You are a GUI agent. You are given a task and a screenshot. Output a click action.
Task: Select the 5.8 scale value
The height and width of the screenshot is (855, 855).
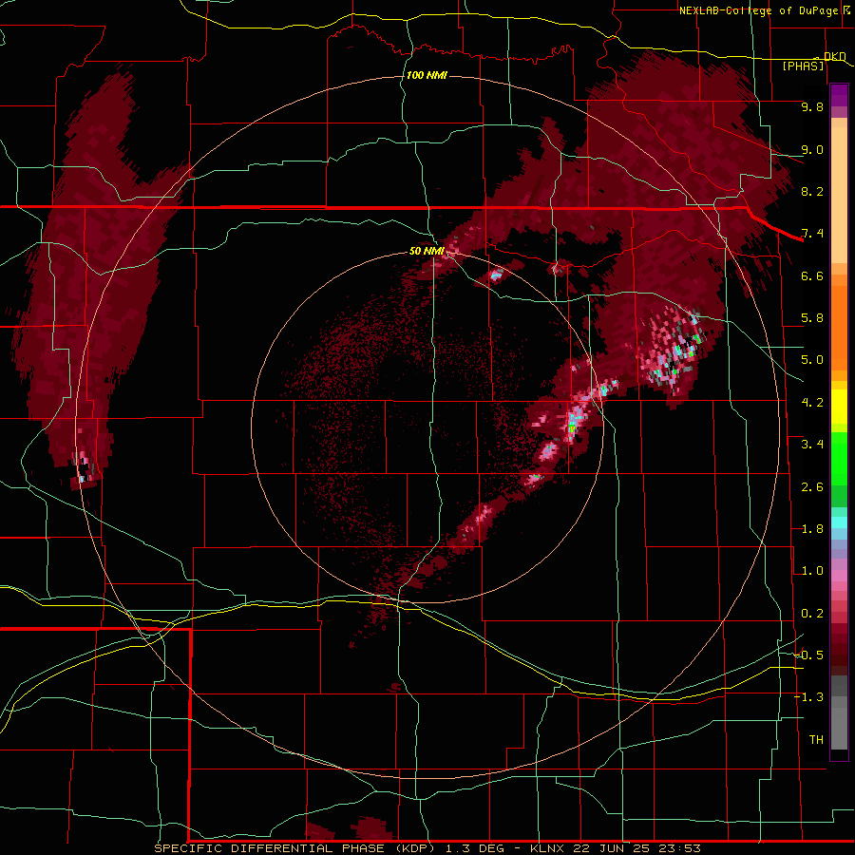pyautogui.click(x=812, y=318)
